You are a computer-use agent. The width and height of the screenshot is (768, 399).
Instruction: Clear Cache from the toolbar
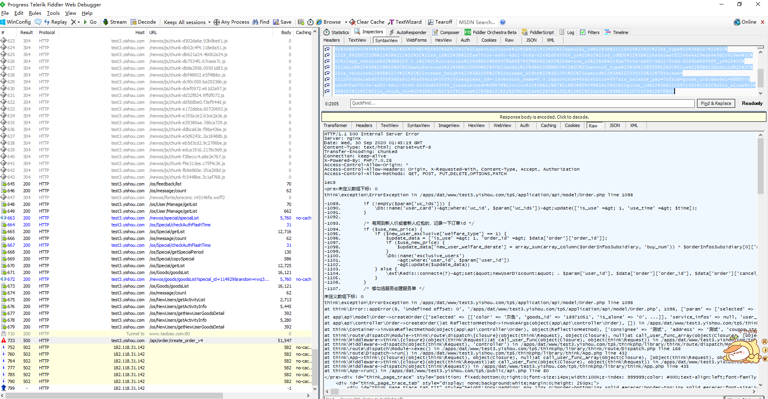click(x=367, y=22)
